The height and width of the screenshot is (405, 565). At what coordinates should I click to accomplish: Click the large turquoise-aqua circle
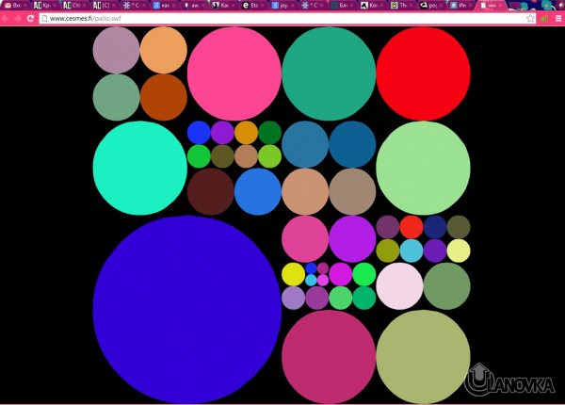[139, 169]
